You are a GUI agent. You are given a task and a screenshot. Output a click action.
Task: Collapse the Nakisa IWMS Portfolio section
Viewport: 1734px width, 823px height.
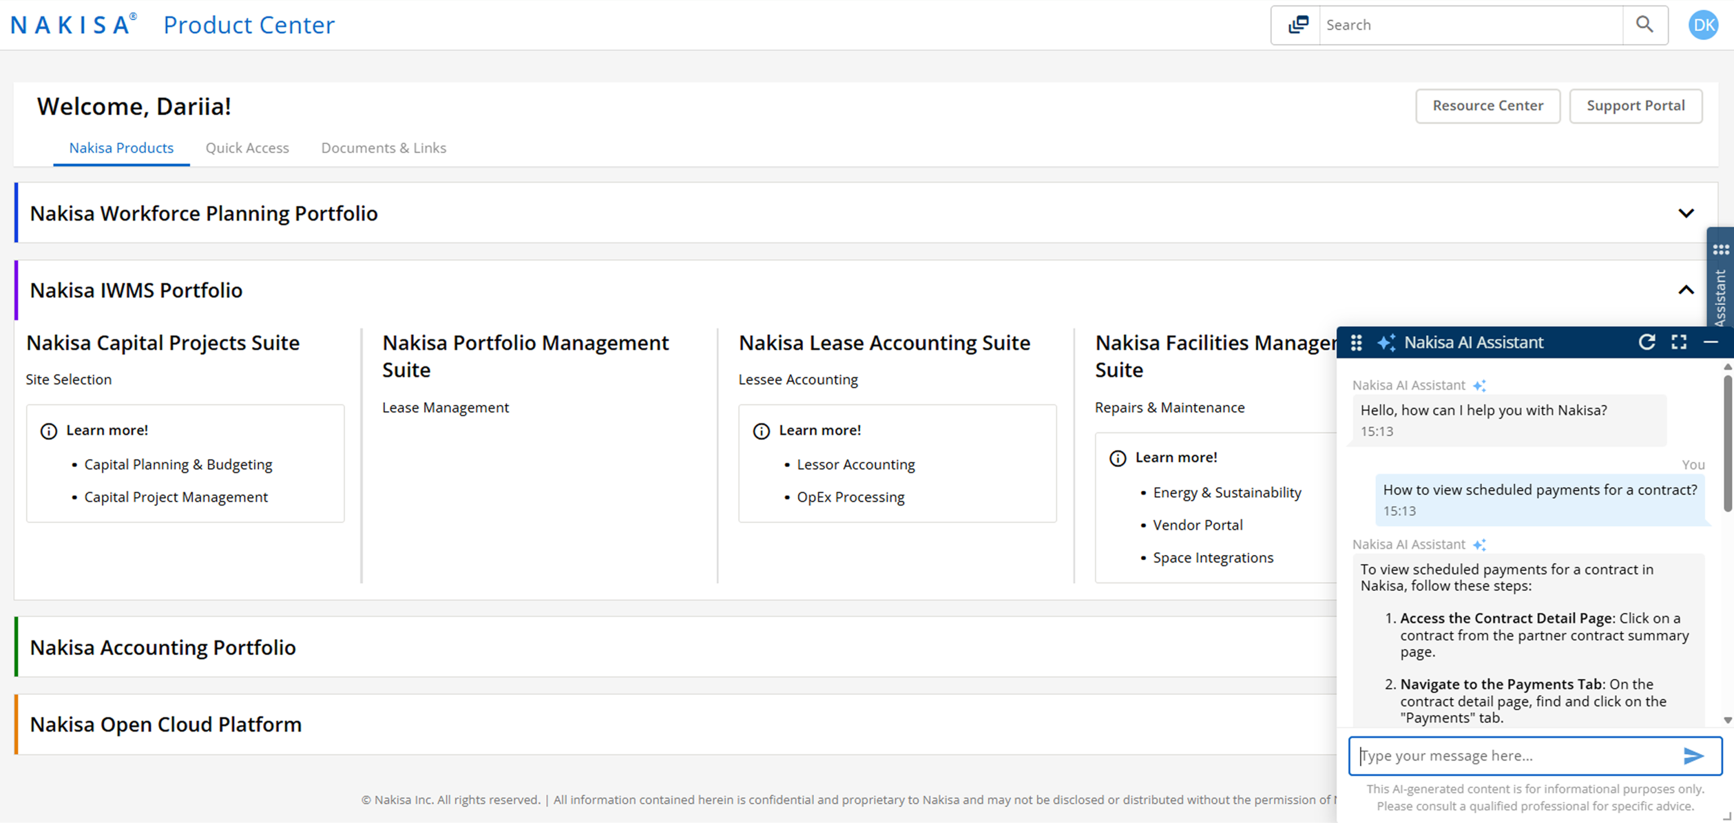pos(1686,290)
